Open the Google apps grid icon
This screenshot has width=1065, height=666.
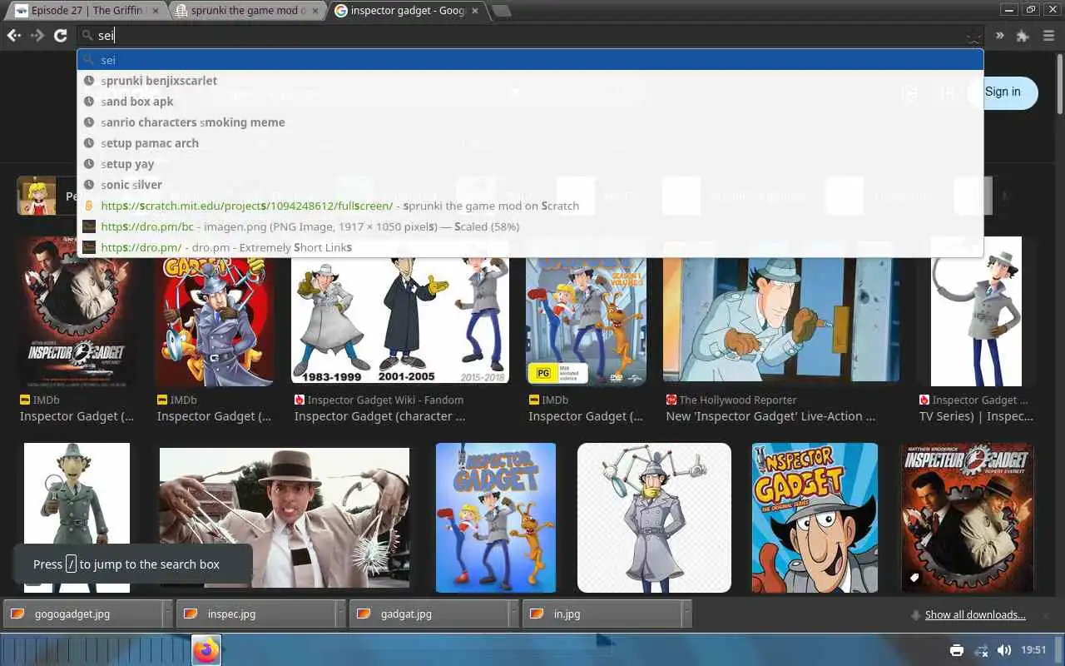click(947, 93)
